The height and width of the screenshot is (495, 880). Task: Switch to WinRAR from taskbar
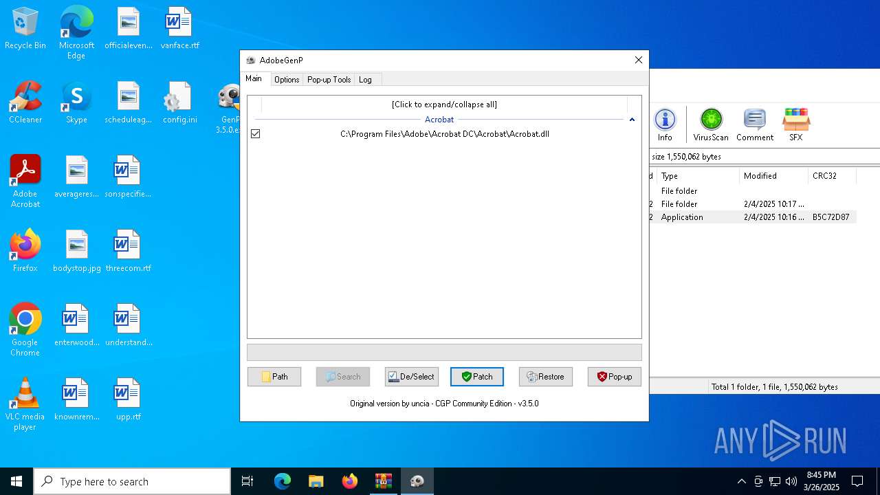[x=383, y=481]
